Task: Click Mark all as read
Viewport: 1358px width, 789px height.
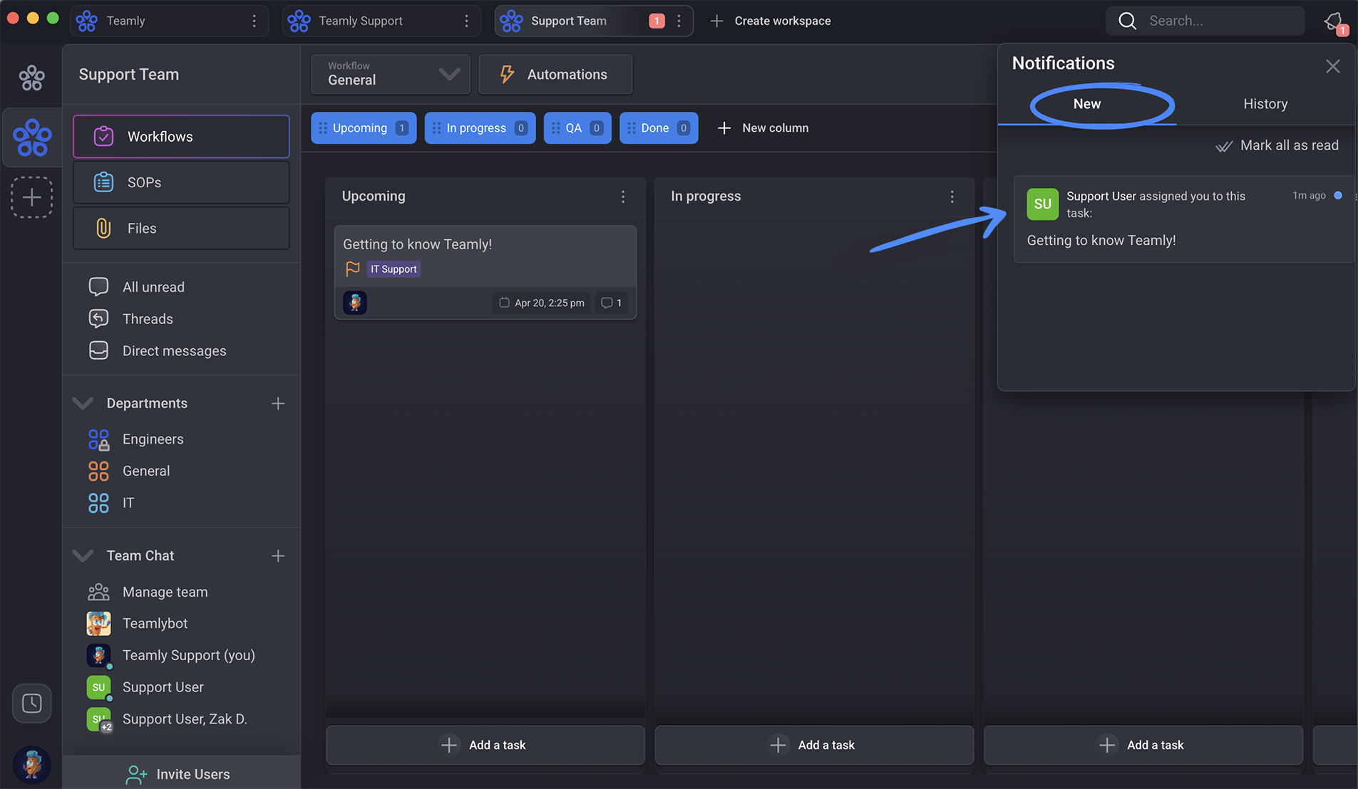Action: pyautogui.click(x=1277, y=145)
